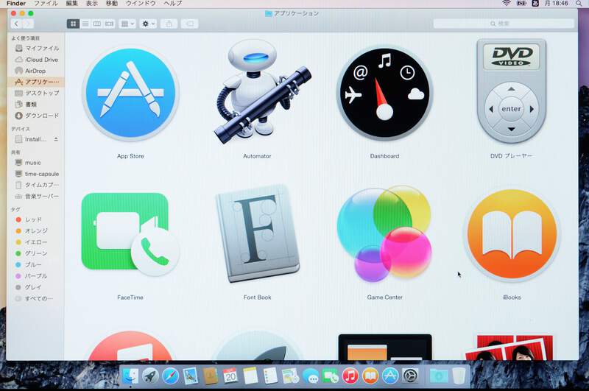Click the Finder search field
Screen dimensions: 589x391
click(x=504, y=24)
